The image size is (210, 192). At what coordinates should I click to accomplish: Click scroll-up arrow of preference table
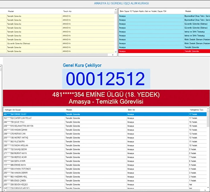tap(116, 10)
